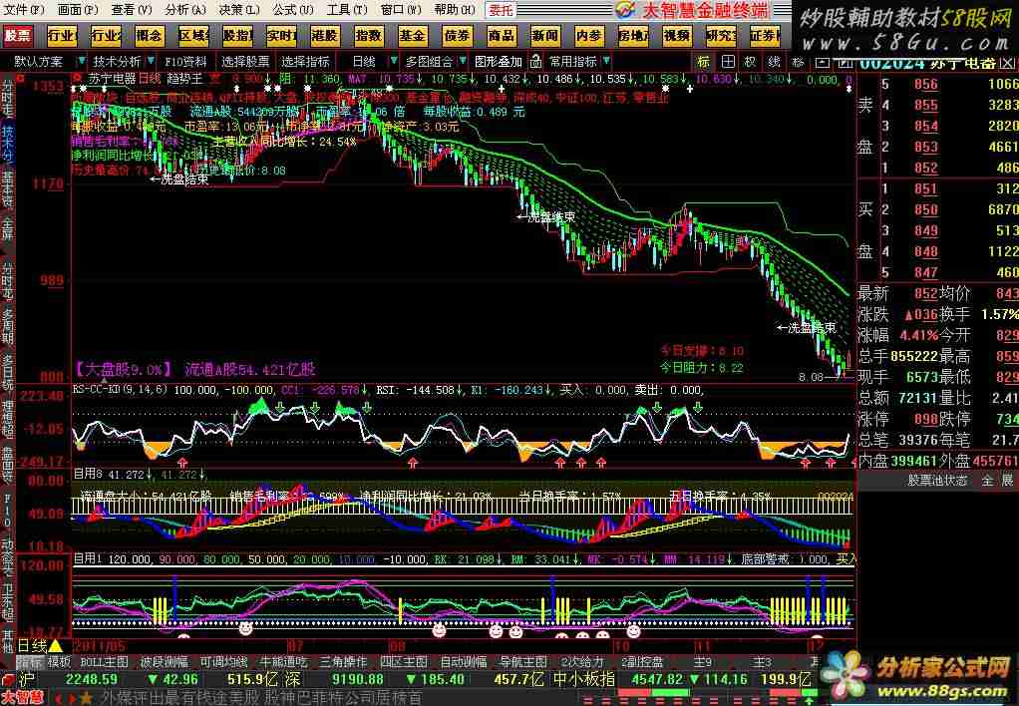The height and width of the screenshot is (706, 1019).
Task: Click the 深 index value 9190.88
Action: coord(357,680)
